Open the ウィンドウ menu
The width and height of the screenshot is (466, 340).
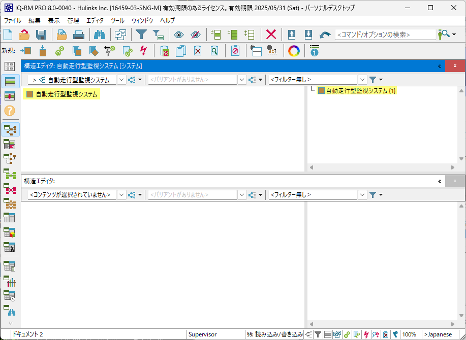(142, 21)
